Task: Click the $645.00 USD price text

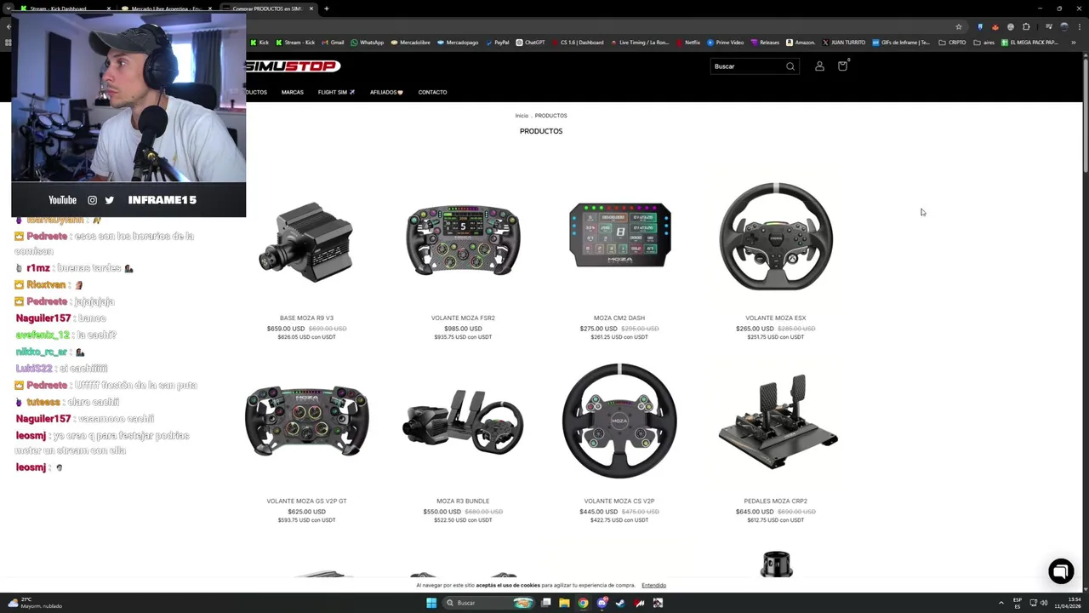Action: coord(755,512)
